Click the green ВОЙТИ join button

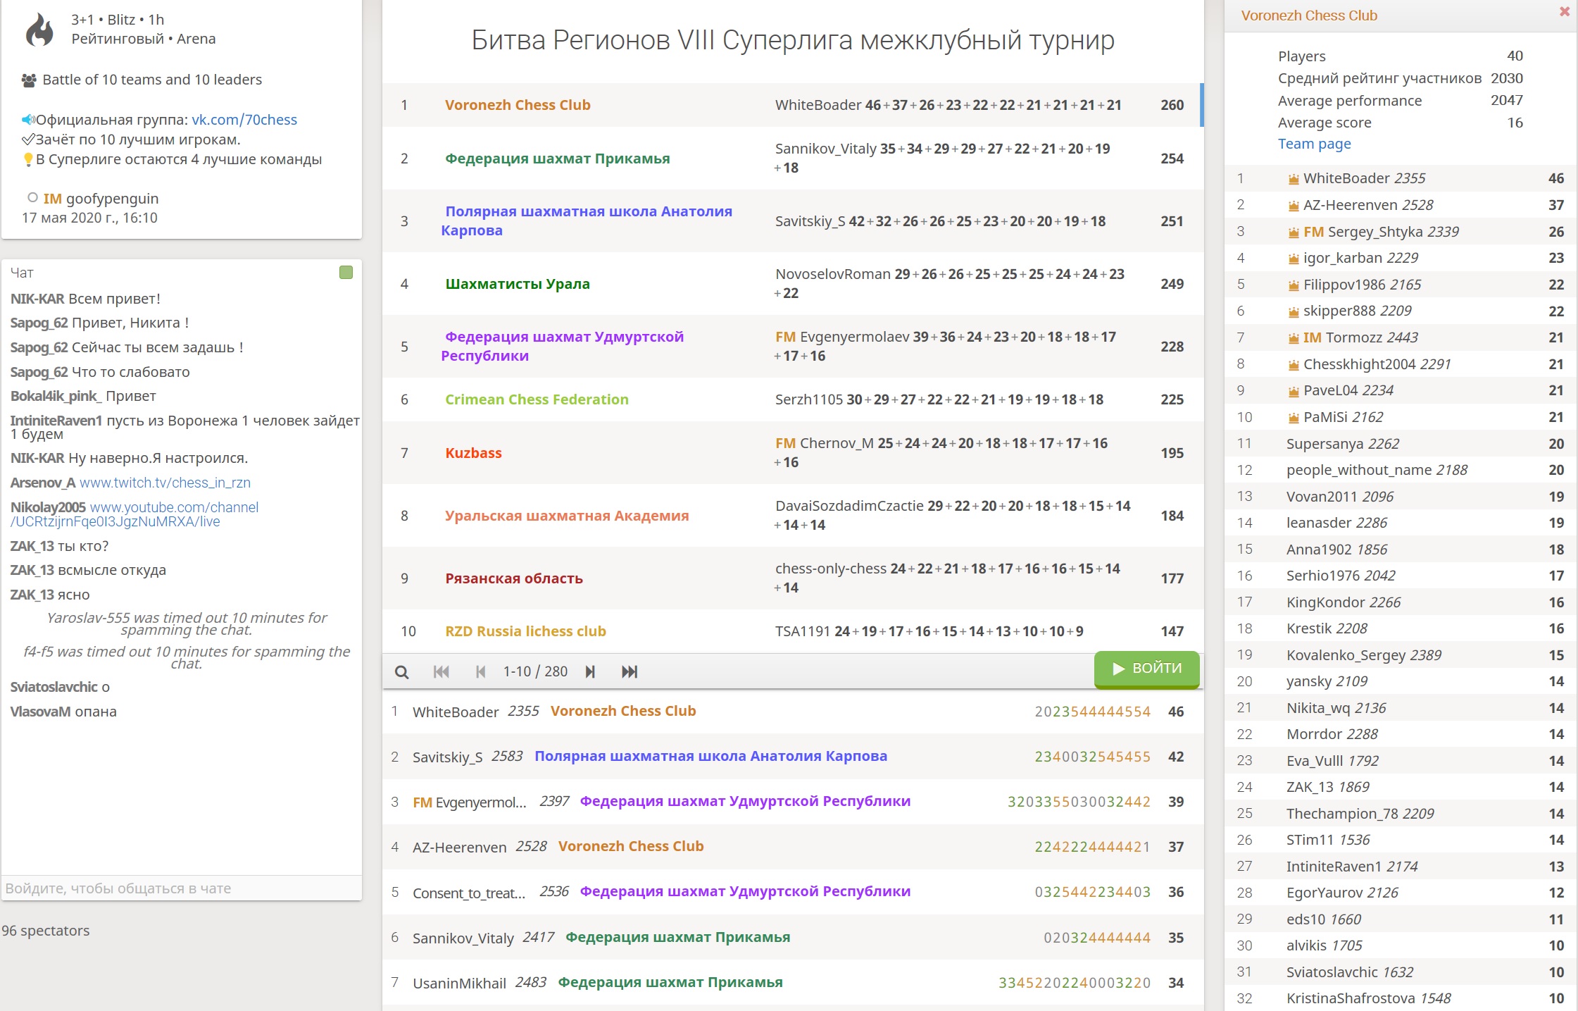pos(1146,669)
